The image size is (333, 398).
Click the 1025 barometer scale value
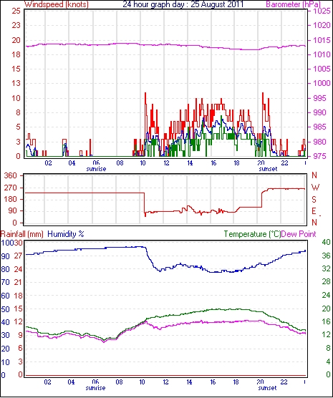point(322,11)
